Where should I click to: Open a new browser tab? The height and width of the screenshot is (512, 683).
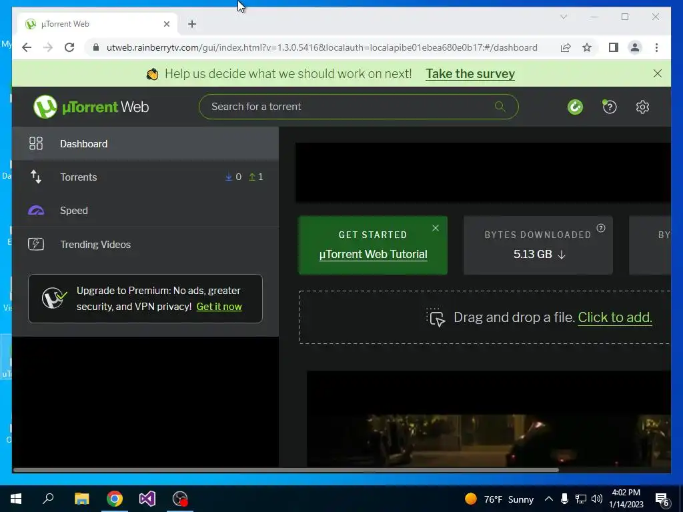click(x=192, y=24)
